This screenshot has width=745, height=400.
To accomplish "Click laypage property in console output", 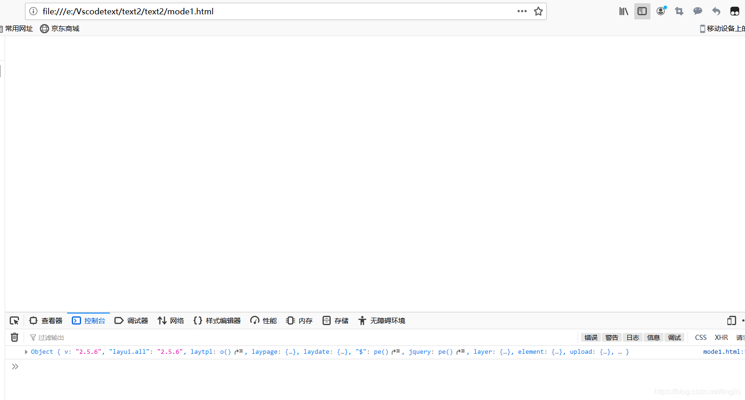I will coord(265,352).
